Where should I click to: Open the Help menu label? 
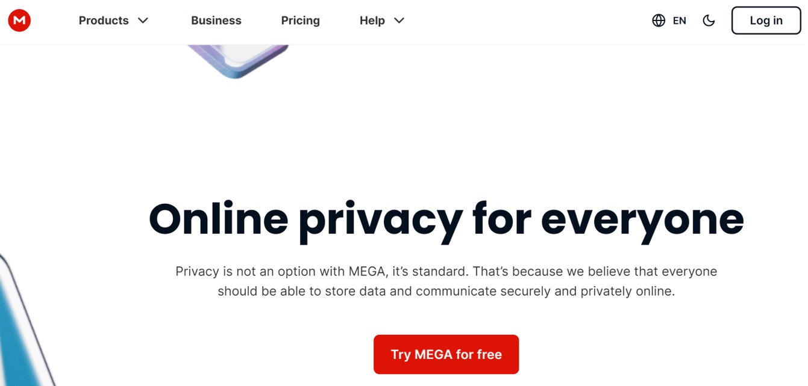coord(372,20)
